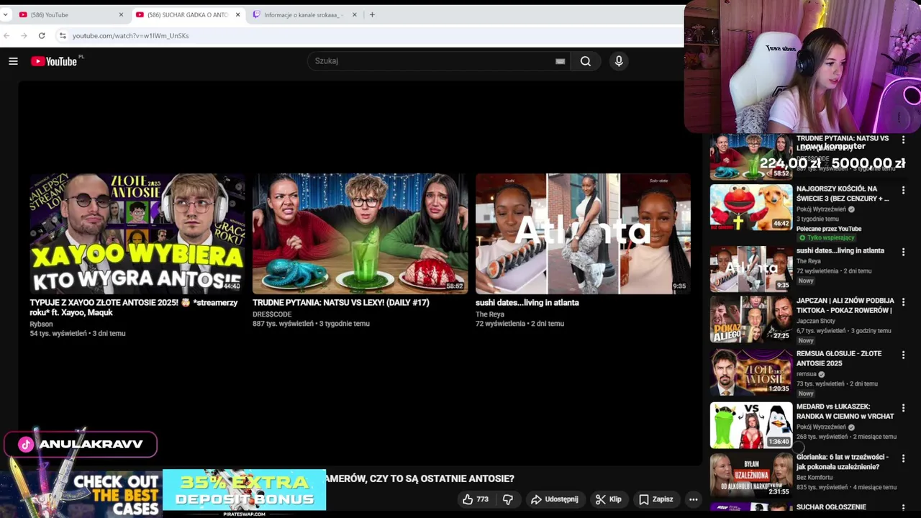This screenshot has width=921, height=518.
Task: Close the Informacje o kanale tab
Action: [354, 14]
